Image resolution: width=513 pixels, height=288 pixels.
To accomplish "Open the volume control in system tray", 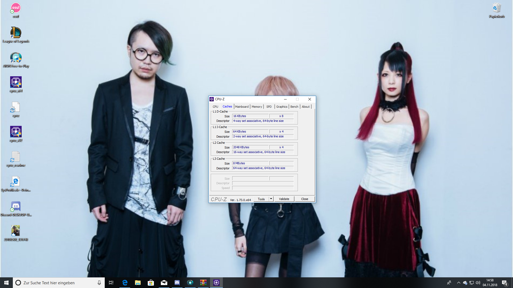I will tap(478, 283).
